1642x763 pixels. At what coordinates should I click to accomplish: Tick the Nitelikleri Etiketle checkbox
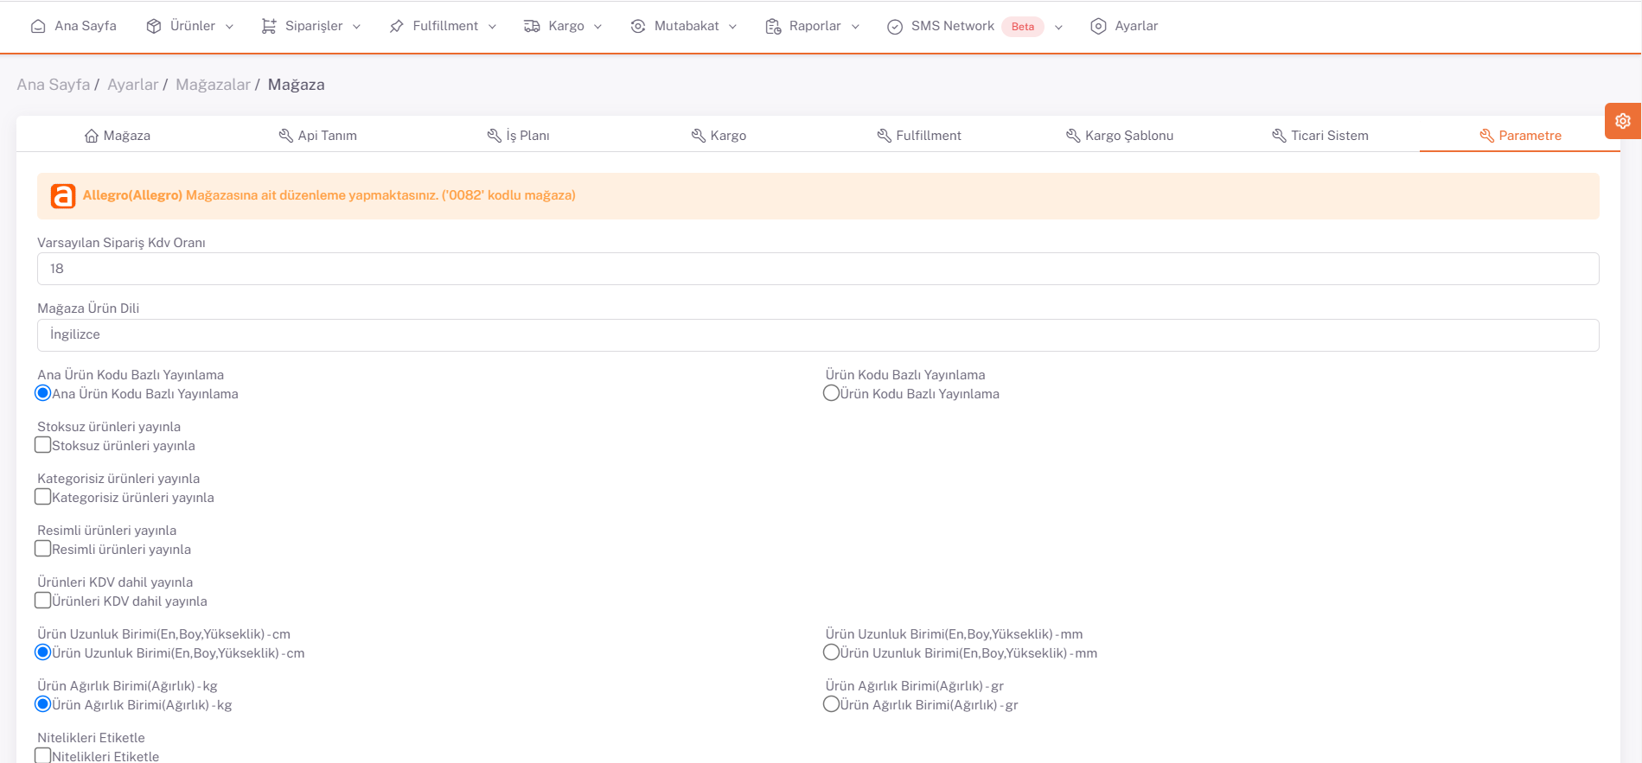[x=42, y=755]
